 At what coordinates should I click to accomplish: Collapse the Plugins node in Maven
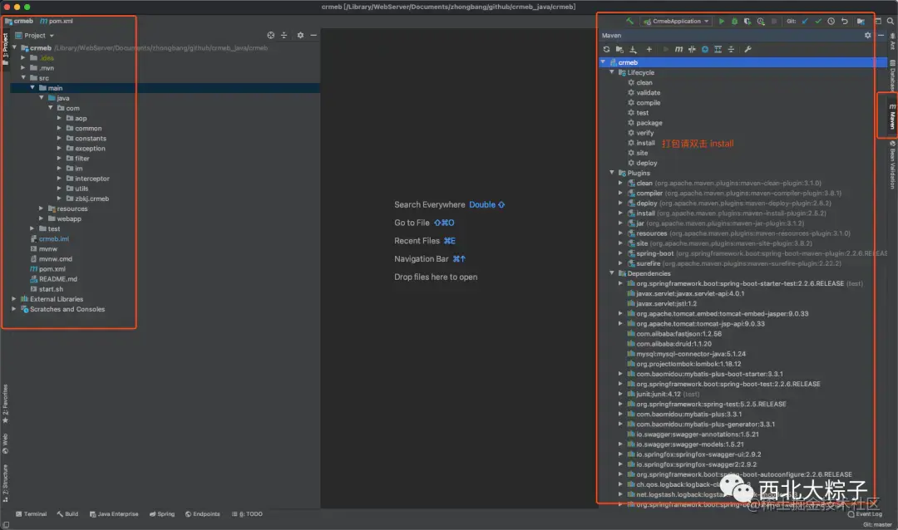tap(612, 173)
